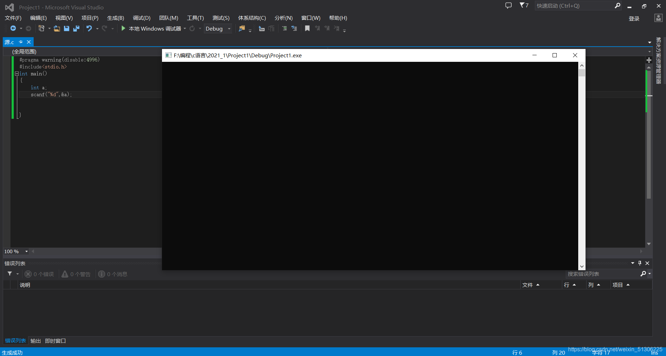Click the scanf line in the code editor

[51, 94]
